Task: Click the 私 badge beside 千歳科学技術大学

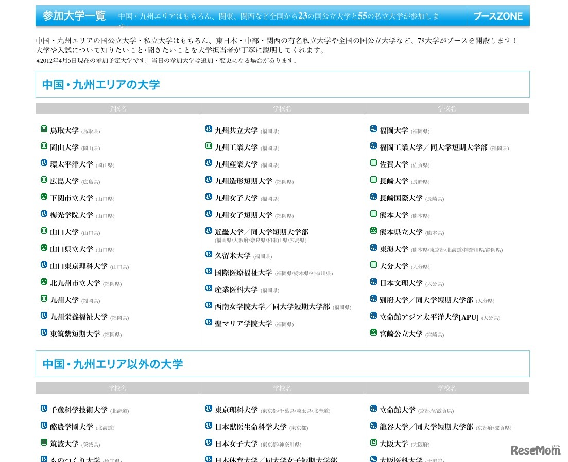Action: point(43,409)
